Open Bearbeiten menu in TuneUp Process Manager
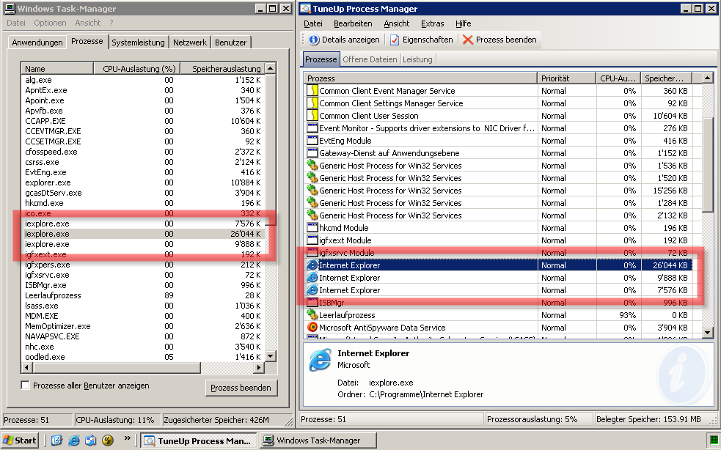Viewport: 721px width, 450px height. [353, 23]
